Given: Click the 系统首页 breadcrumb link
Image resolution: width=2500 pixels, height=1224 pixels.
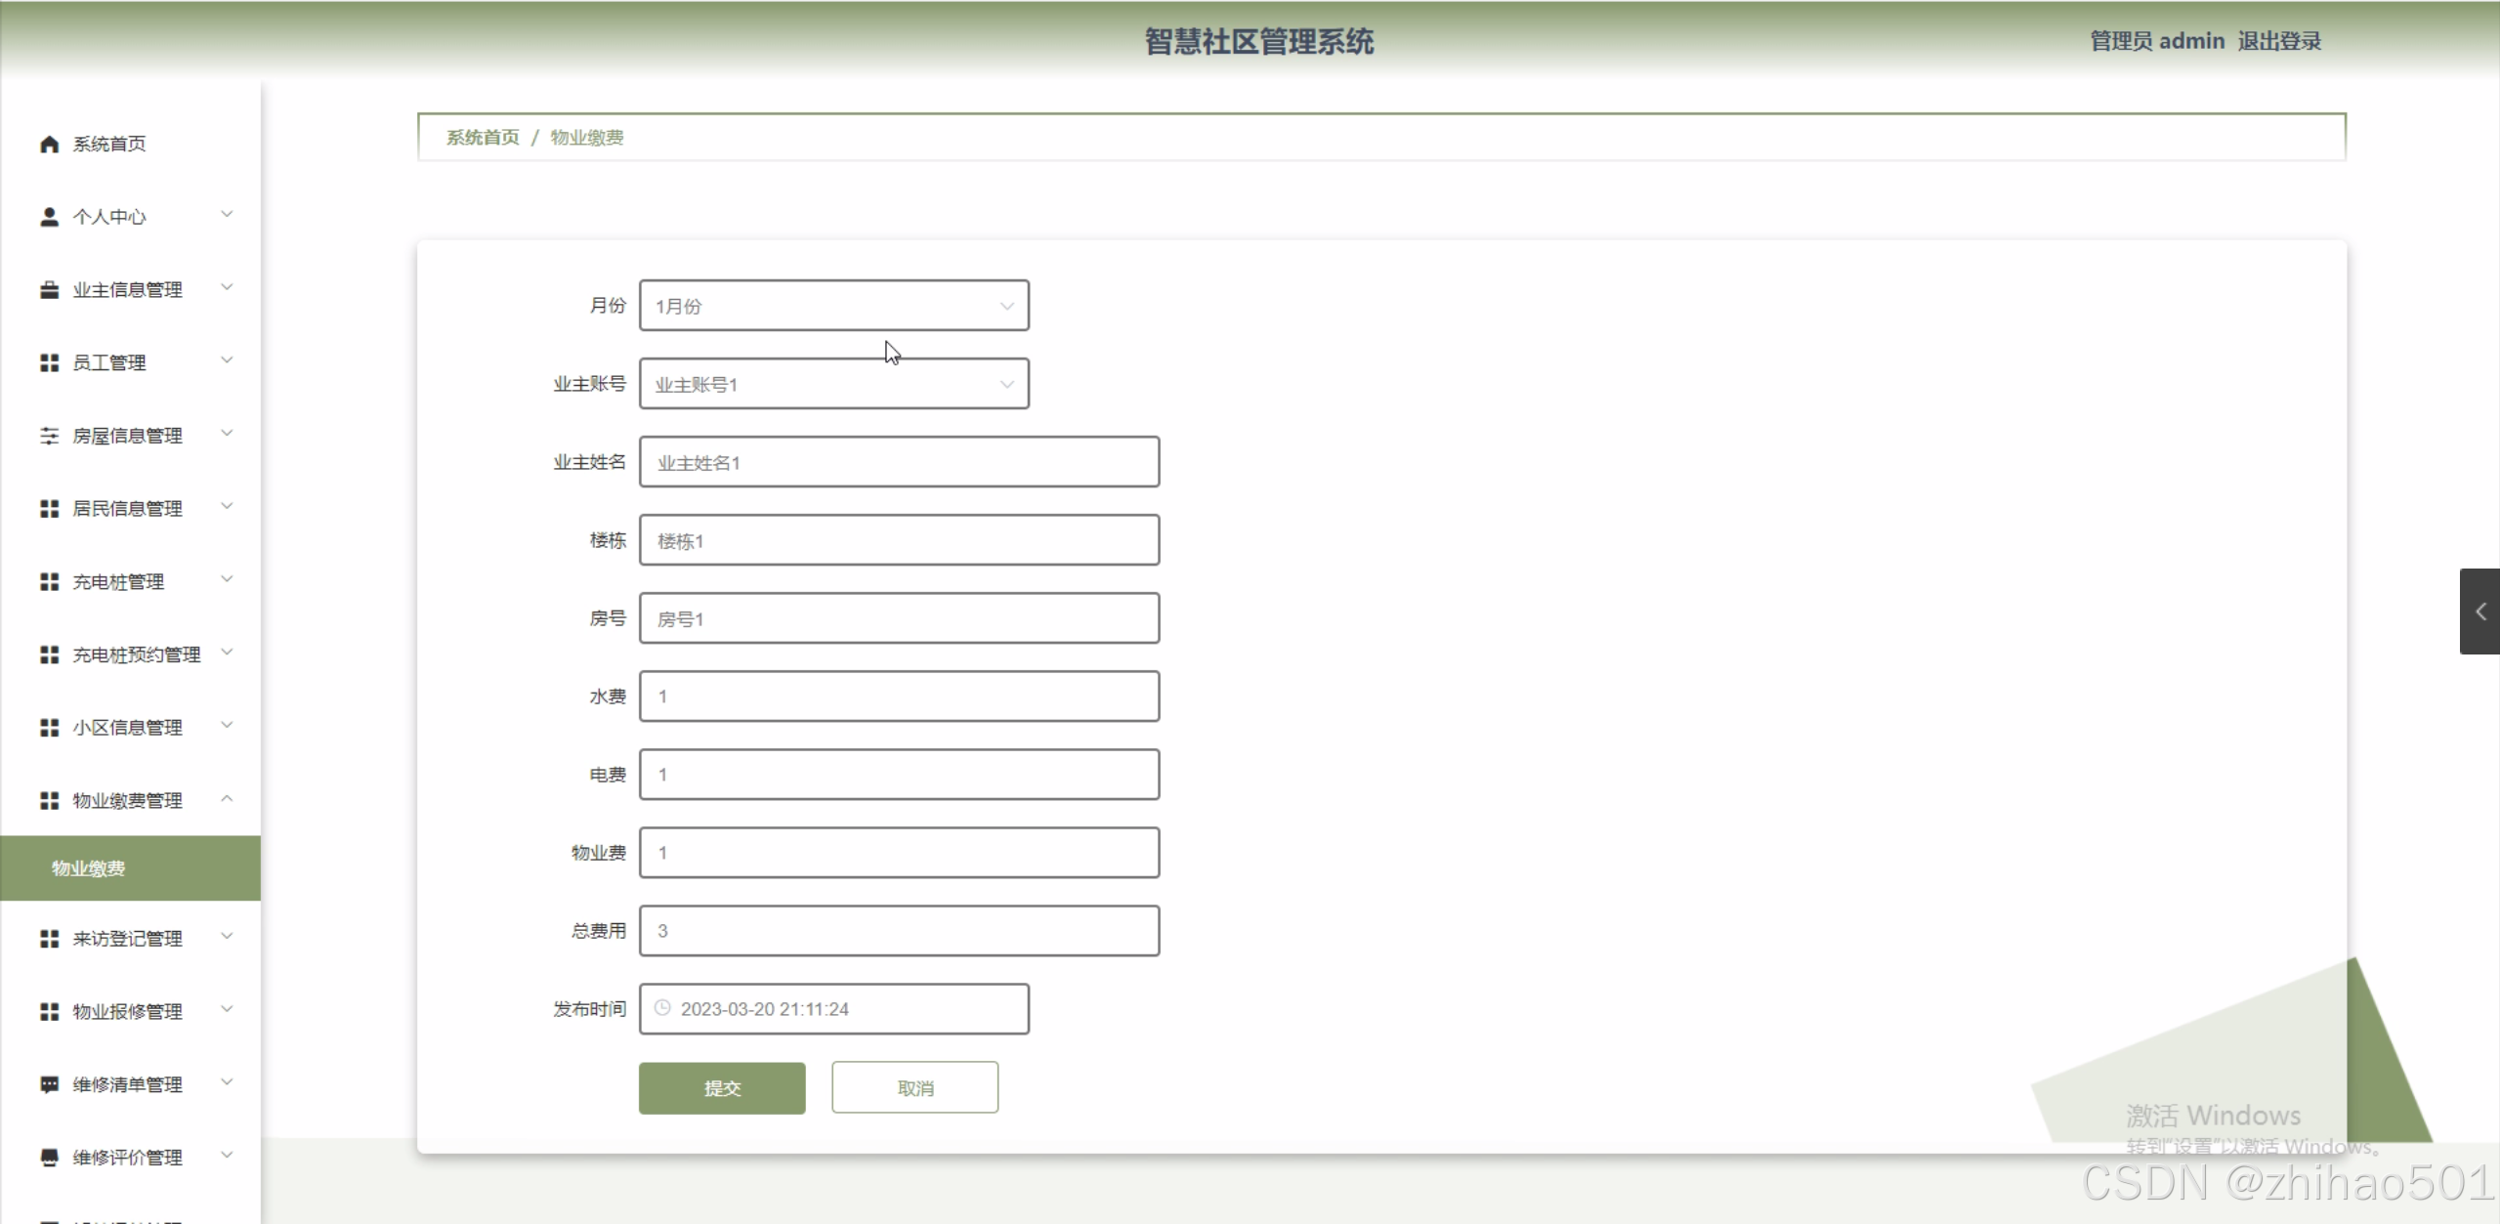Looking at the screenshot, I should pyautogui.click(x=483, y=138).
